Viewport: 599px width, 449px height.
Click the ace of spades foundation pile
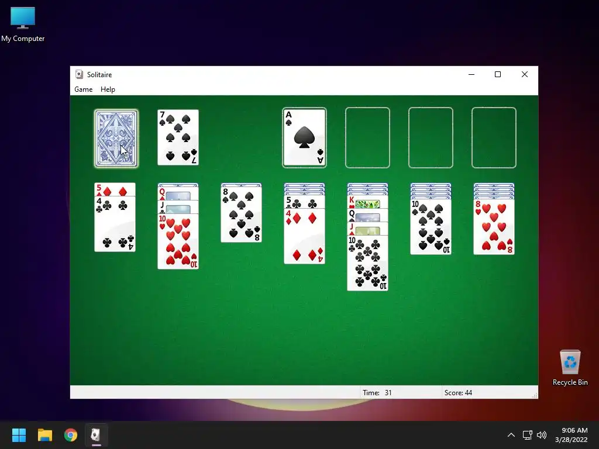tap(304, 138)
